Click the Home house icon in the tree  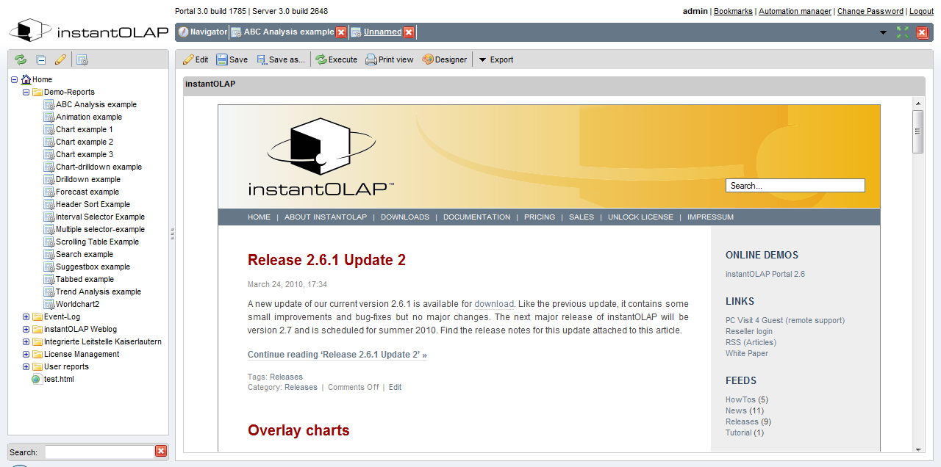(26, 79)
